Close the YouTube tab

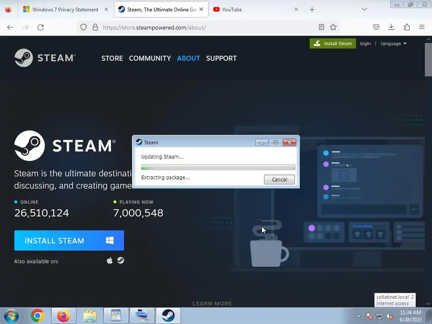[x=296, y=9]
